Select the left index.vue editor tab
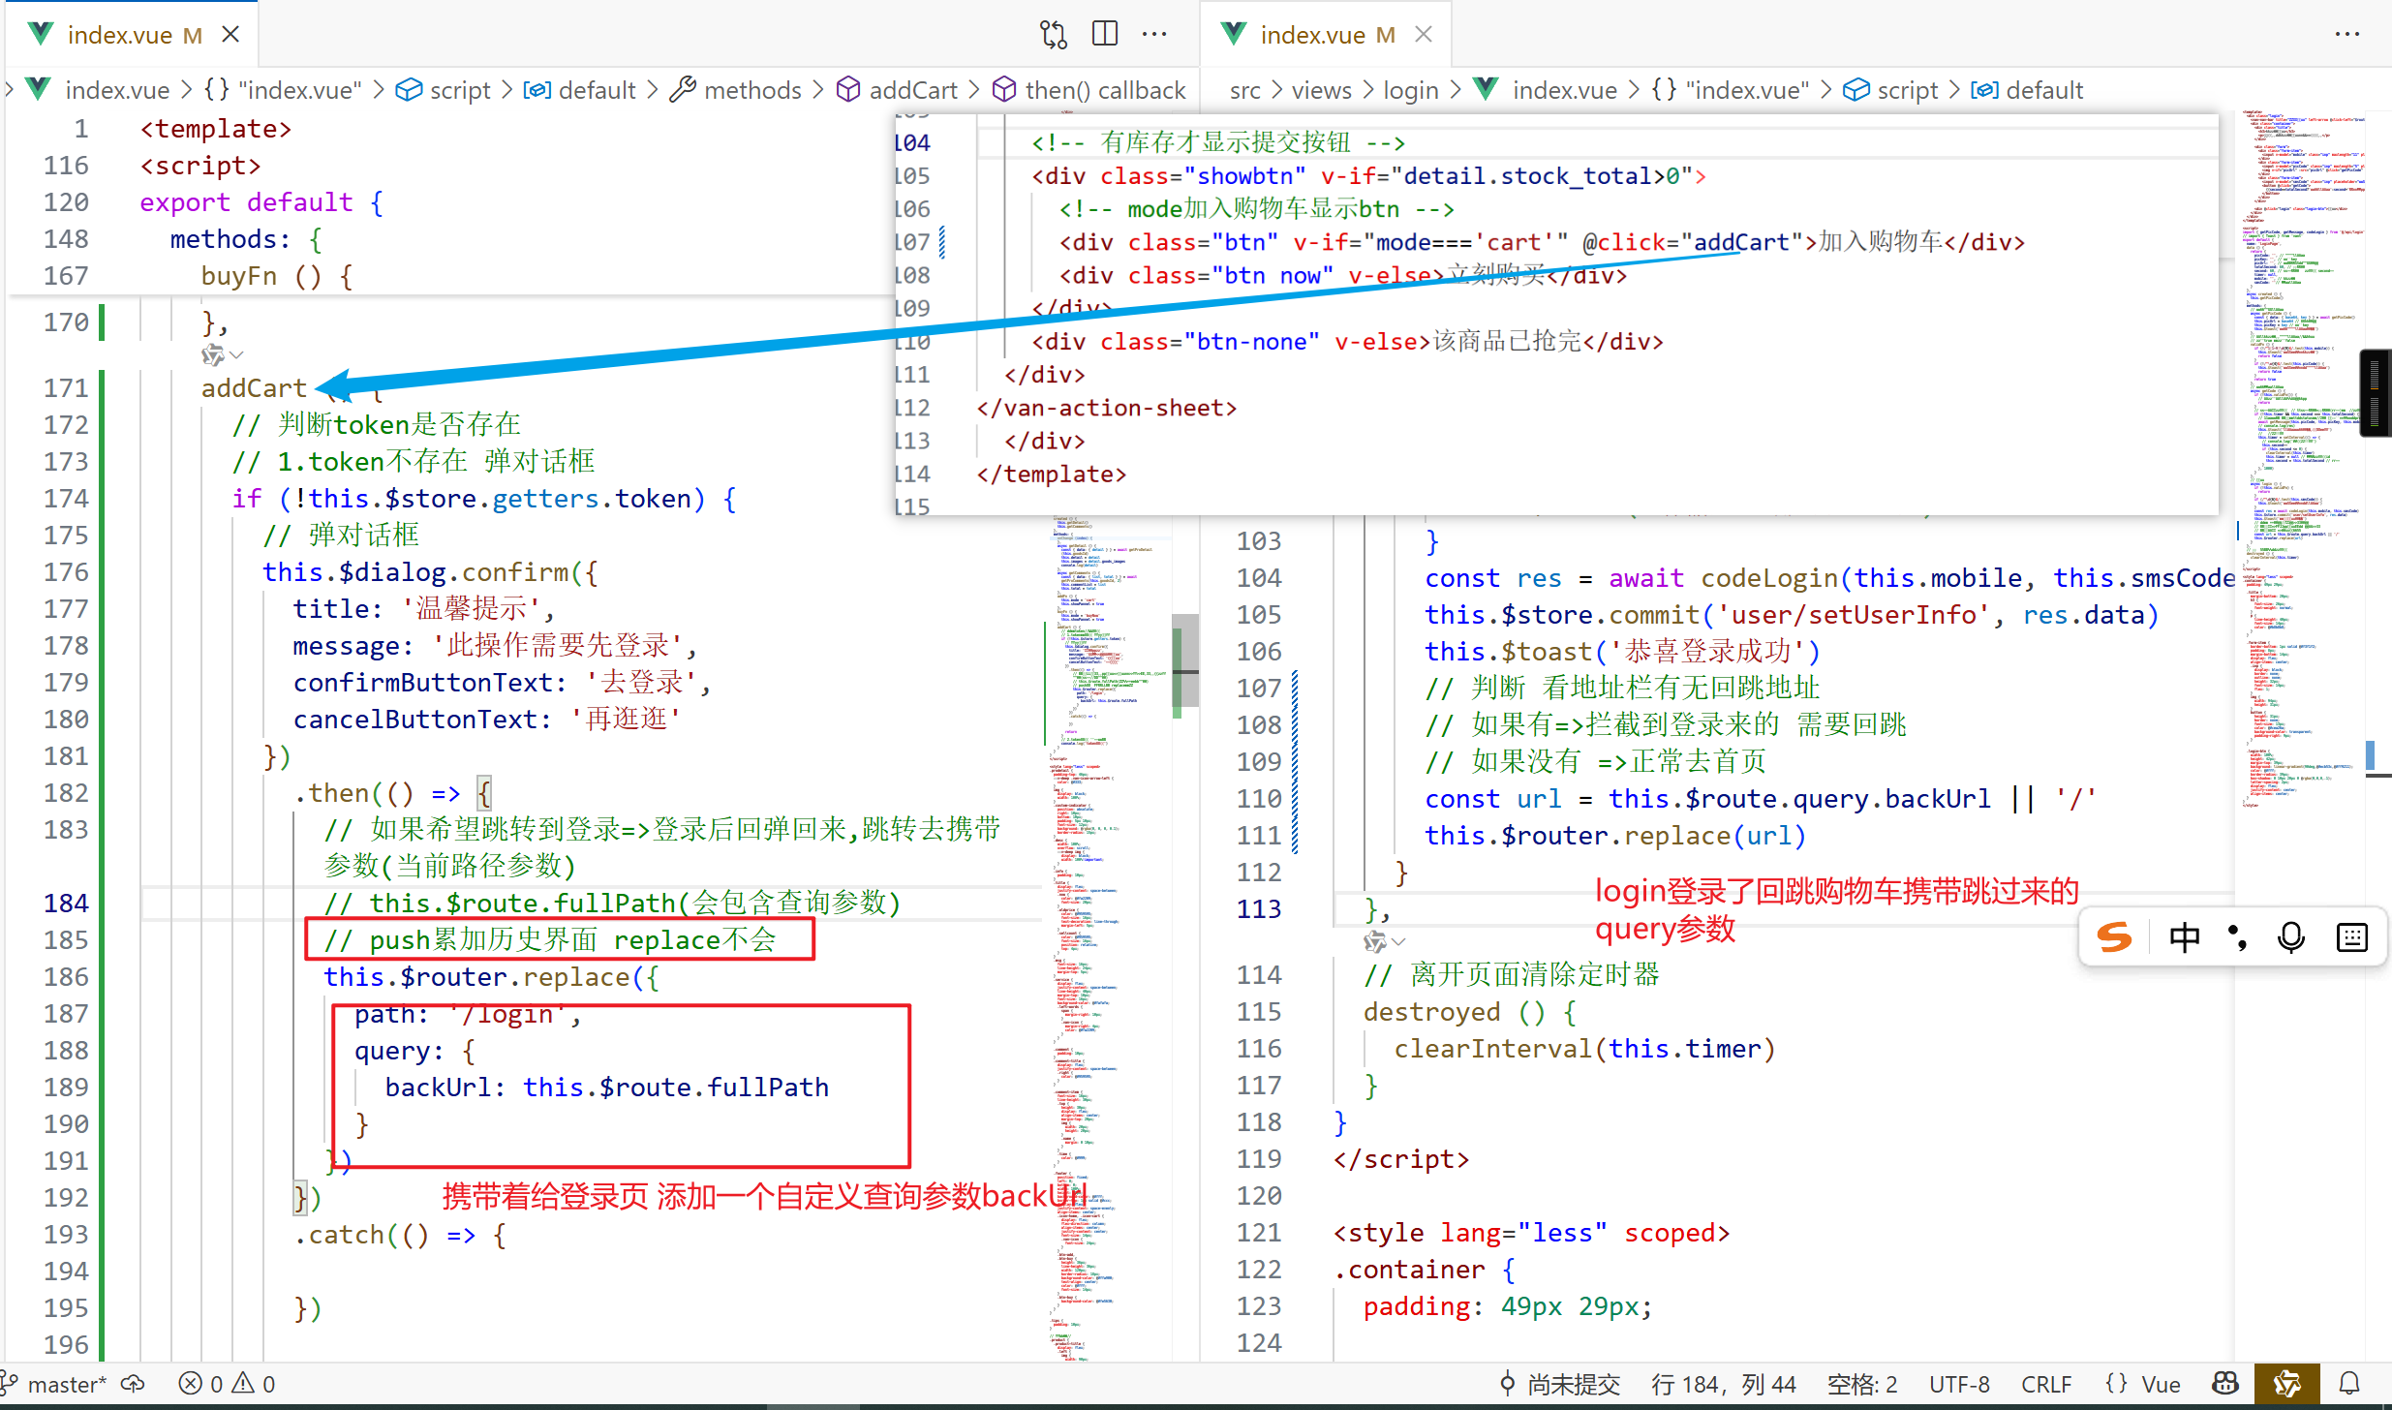The height and width of the screenshot is (1410, 2392). [x=120, y=35]
